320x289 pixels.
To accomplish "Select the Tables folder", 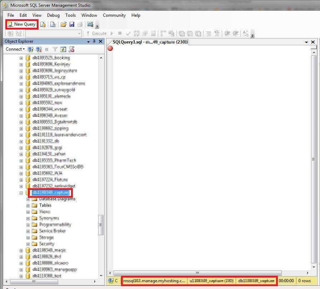I will coord(45,205).
